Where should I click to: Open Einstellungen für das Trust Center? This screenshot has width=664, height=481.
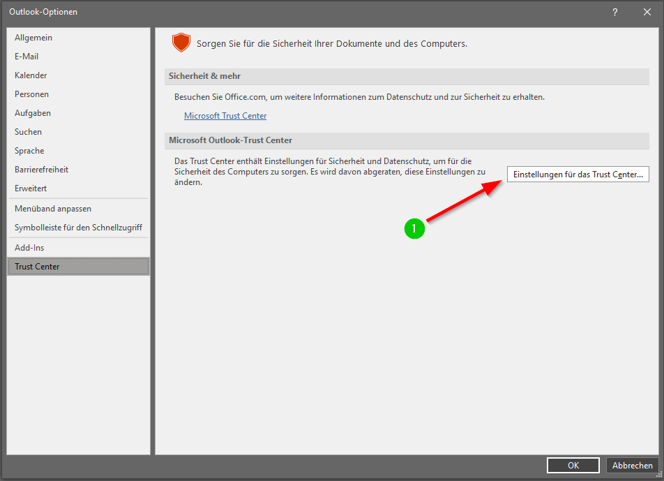click(578, 175)
